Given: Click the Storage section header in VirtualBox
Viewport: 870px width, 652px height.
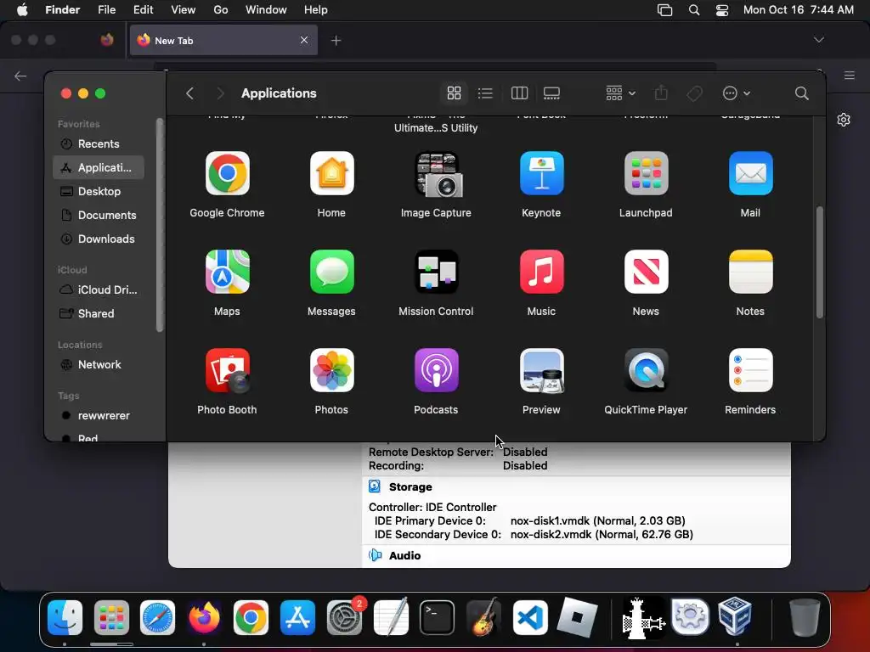Looking at the screenshot, I should [410, 486].
